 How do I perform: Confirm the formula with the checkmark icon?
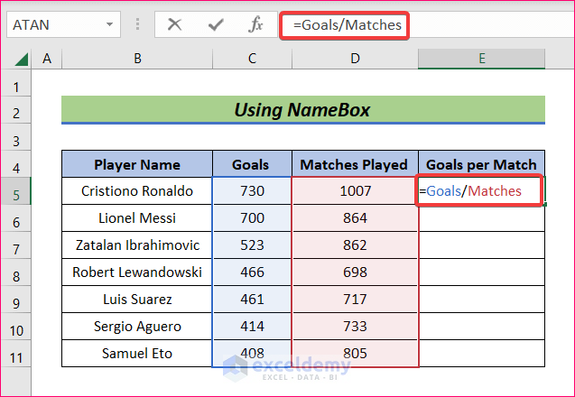click(216, 24)
